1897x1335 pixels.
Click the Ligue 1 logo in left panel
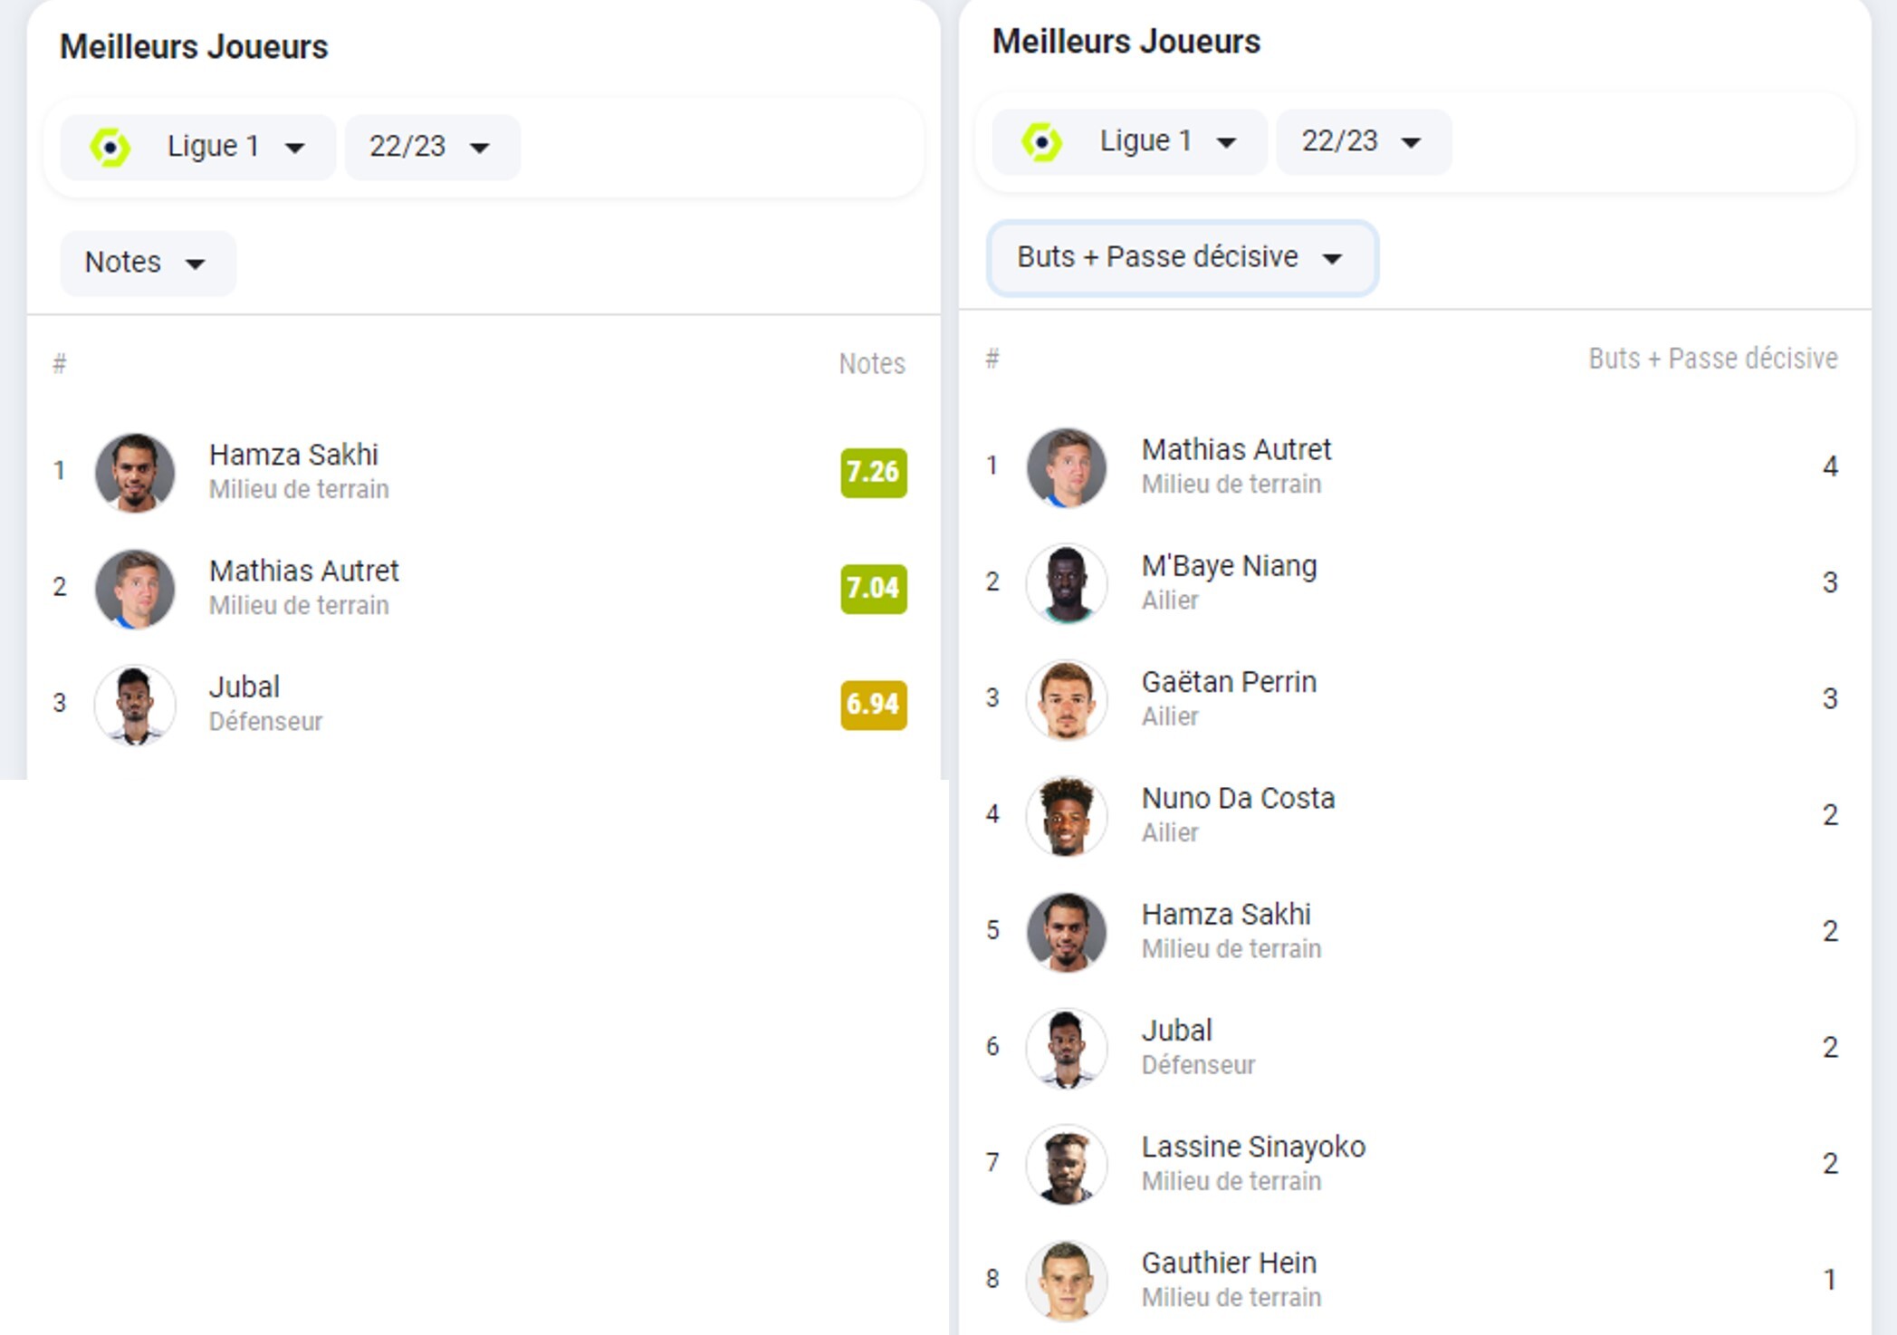[110, 148]
